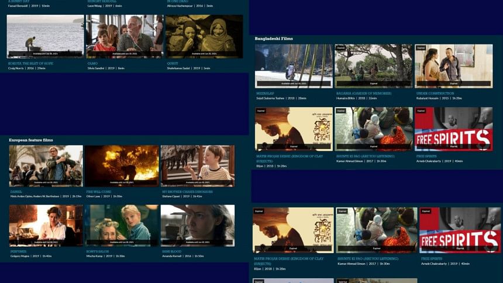Open the Romy's Salon film thumbnail
This screenshot has width=503, height=283.
122,226
